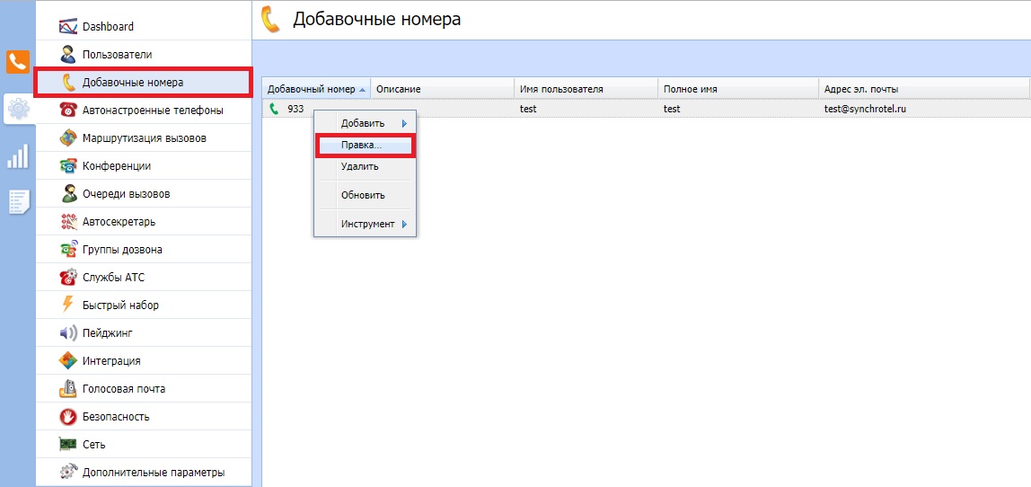
Task: Open the bar chart reports section
Action: coord(18,156)
